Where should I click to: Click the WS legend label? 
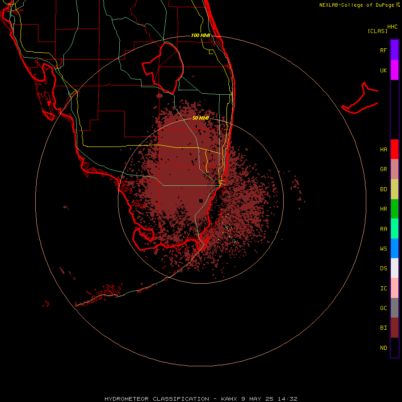pyautogui.click(x=383, y=249)
